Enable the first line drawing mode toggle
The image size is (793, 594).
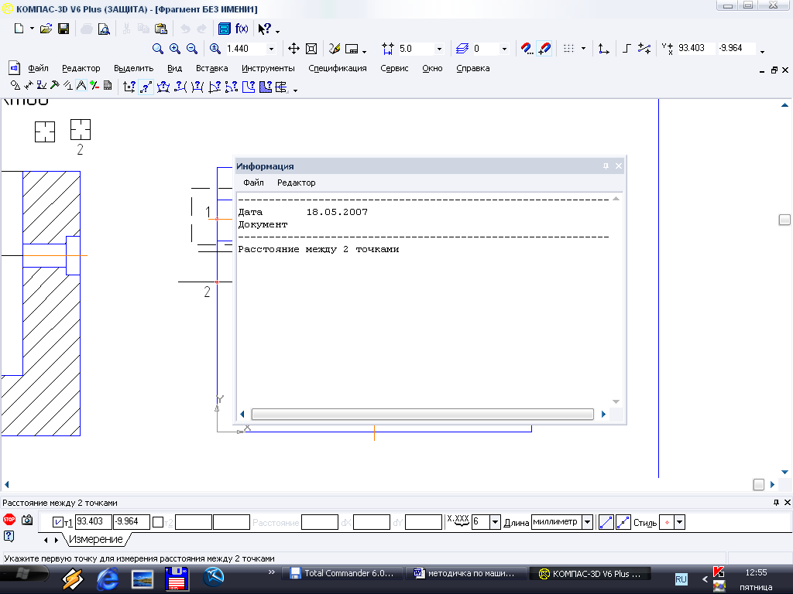[x=606, y=522]
